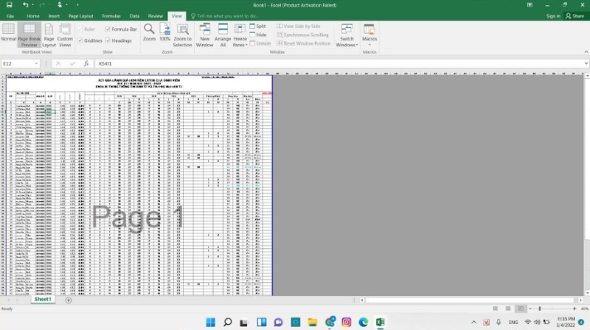Click zoom out minus button
The image size is (590, 330).
pyautogui.click(x=530, y=308)
